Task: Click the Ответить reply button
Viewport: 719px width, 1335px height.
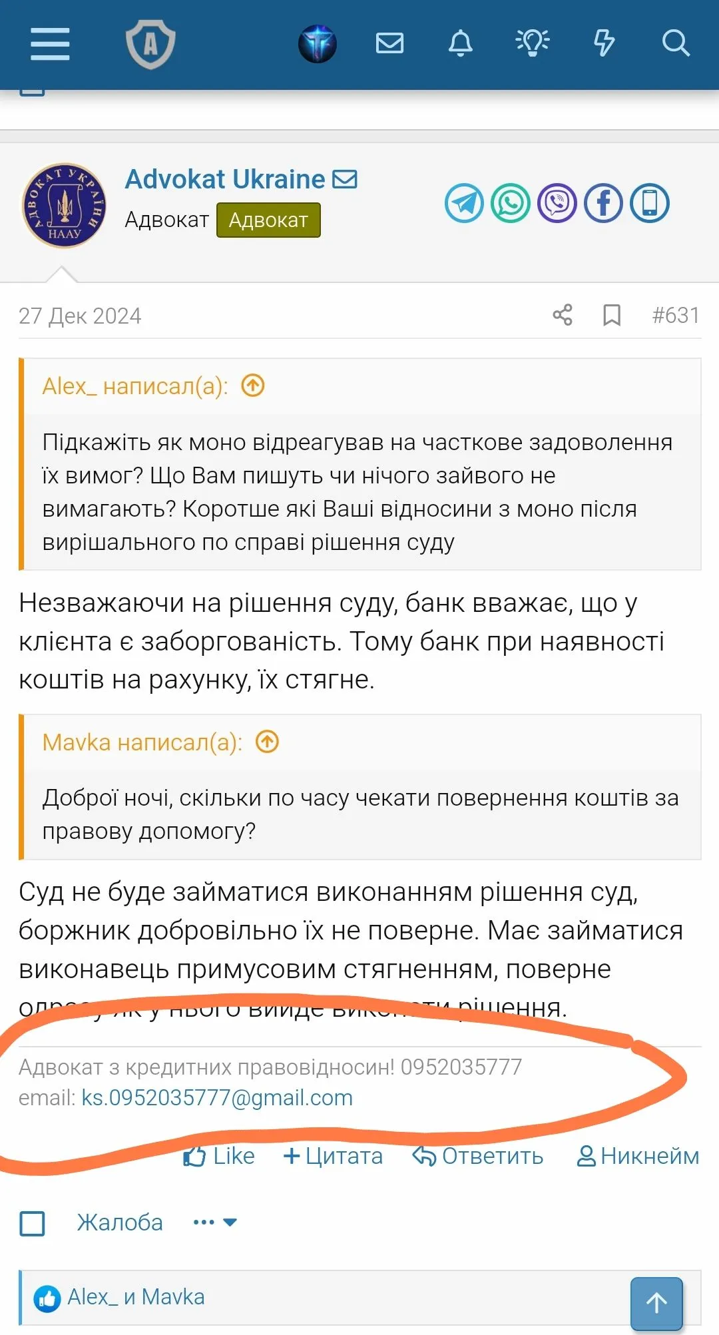Action: pos(478,1157)
